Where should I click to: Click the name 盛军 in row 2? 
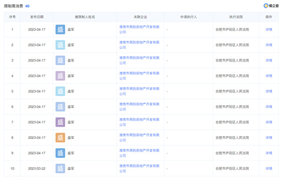pos(71,45)
